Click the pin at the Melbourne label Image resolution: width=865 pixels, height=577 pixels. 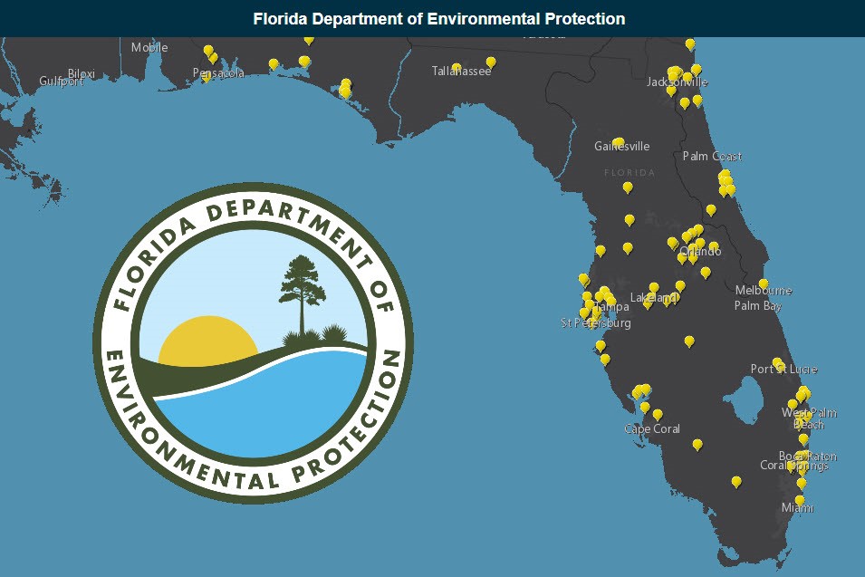pos(764,284)
